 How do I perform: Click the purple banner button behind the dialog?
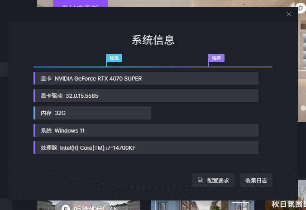(x=80, y=3)
